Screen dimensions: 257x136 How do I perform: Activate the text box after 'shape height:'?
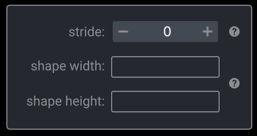pos(165,102)
